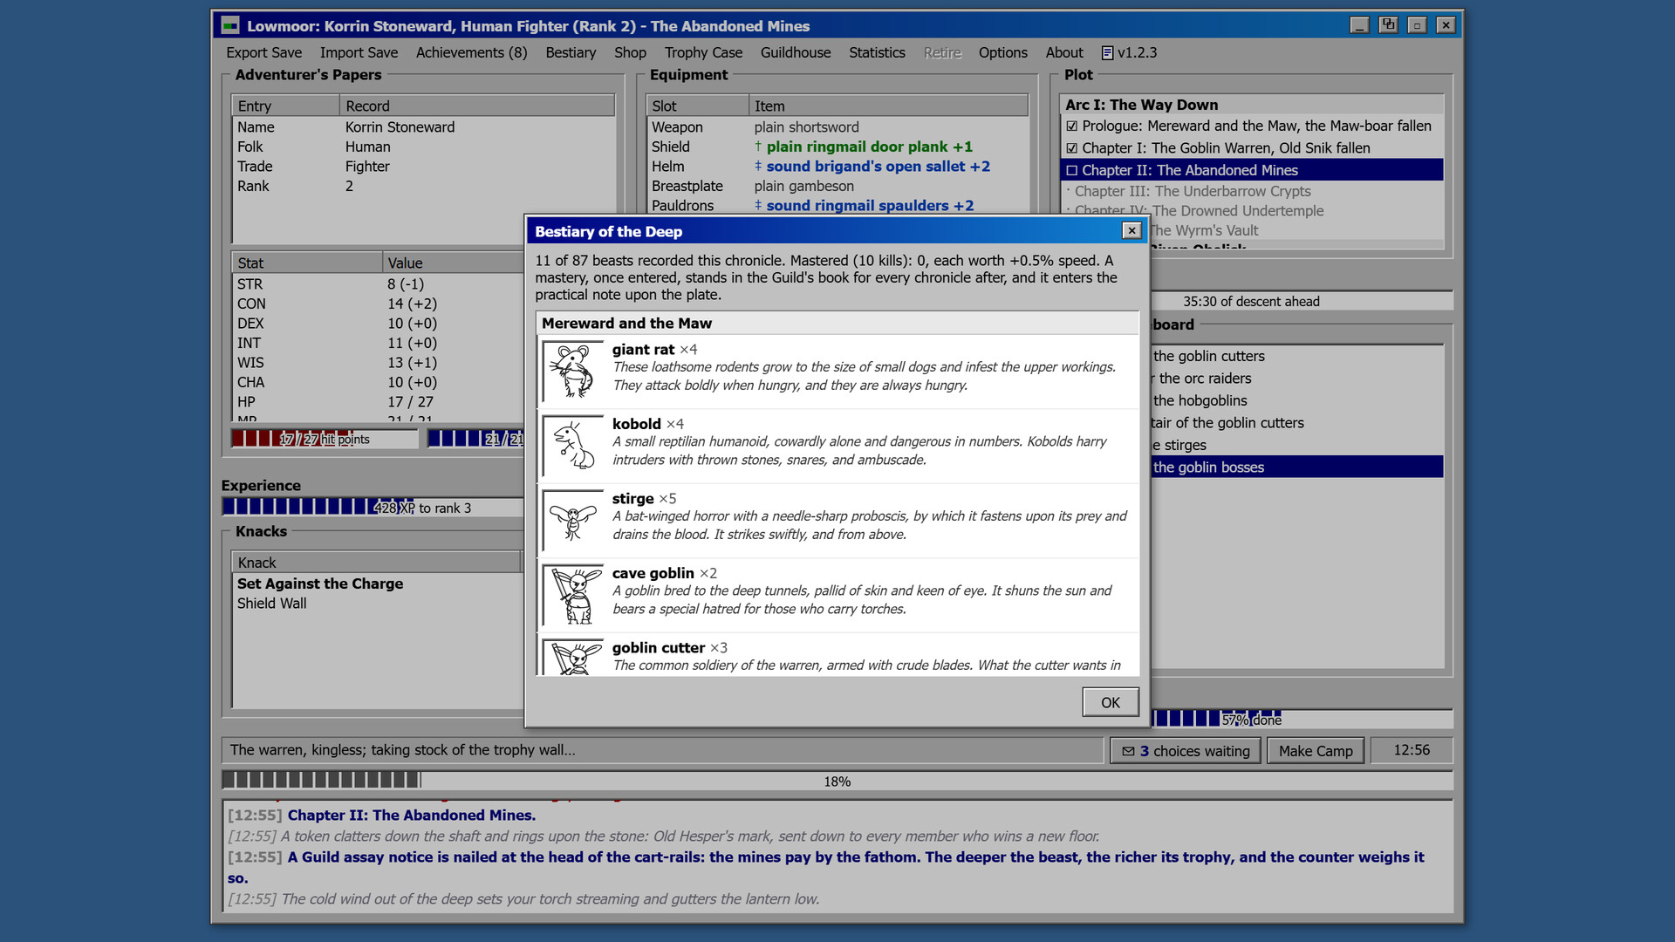Select the Set Against the Charge knack
This screenshot has width=1675, height=942.
[379, 584]
